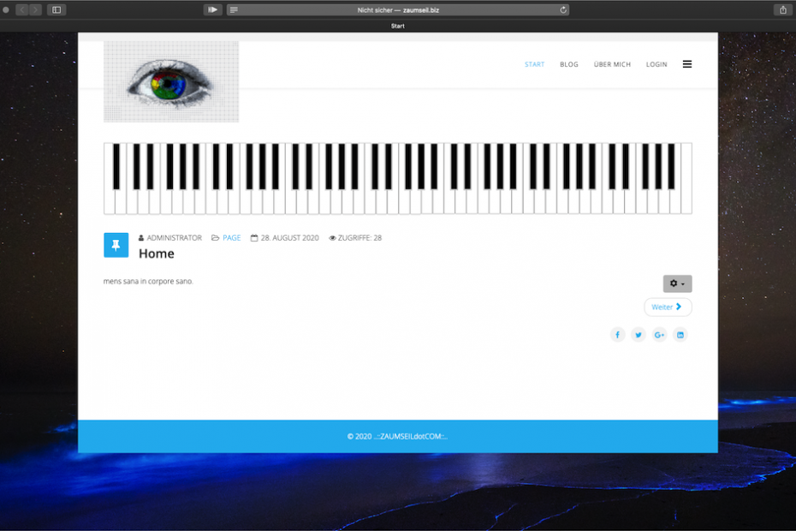
Task: Click the PAGE category link
Action: (231, 238)
